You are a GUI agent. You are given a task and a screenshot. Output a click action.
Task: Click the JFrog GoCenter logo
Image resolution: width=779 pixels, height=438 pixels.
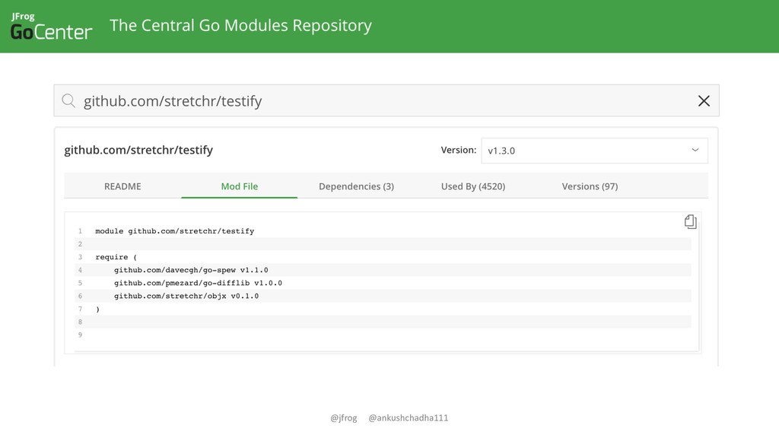51,27
